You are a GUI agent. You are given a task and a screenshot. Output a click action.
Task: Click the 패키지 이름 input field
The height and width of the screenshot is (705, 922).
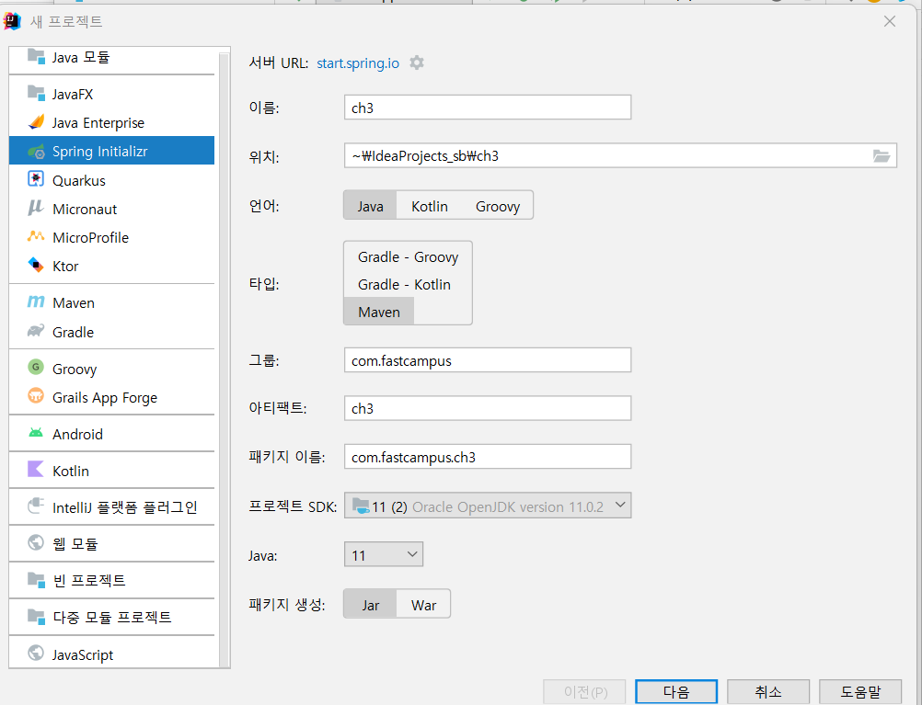click(488, 457)
